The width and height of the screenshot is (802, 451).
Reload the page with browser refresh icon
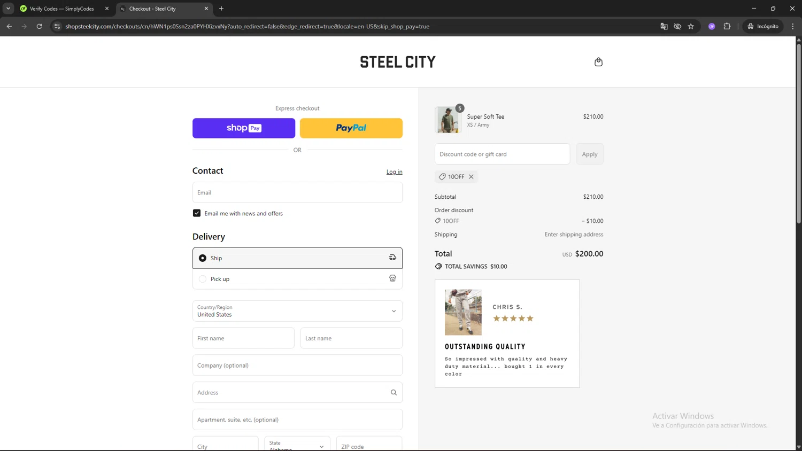tap(39, 26)
